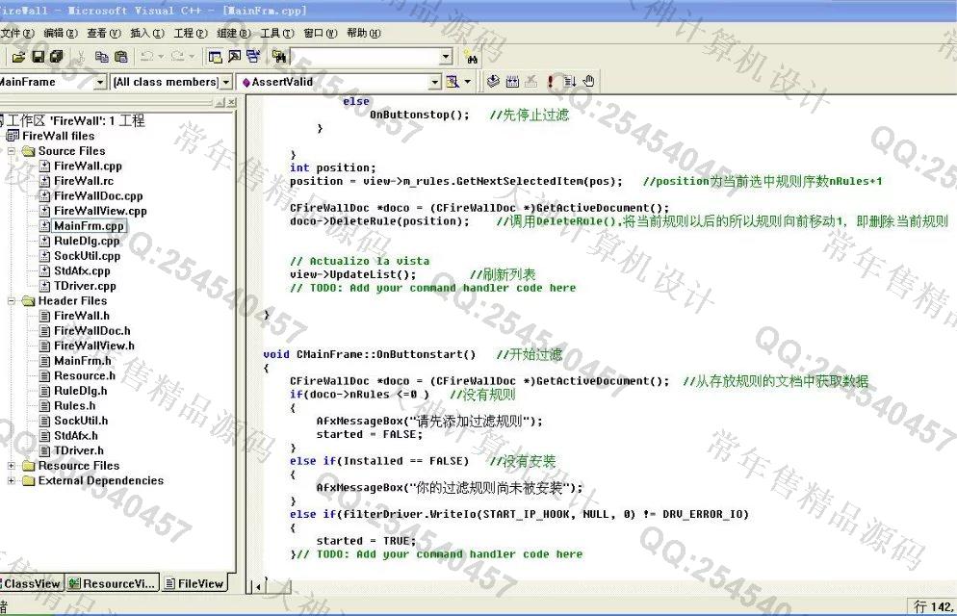This screenshot has width=957, height=616.
Task: Click the editor horizontal scrollbar left arrow
Action: 258,587
